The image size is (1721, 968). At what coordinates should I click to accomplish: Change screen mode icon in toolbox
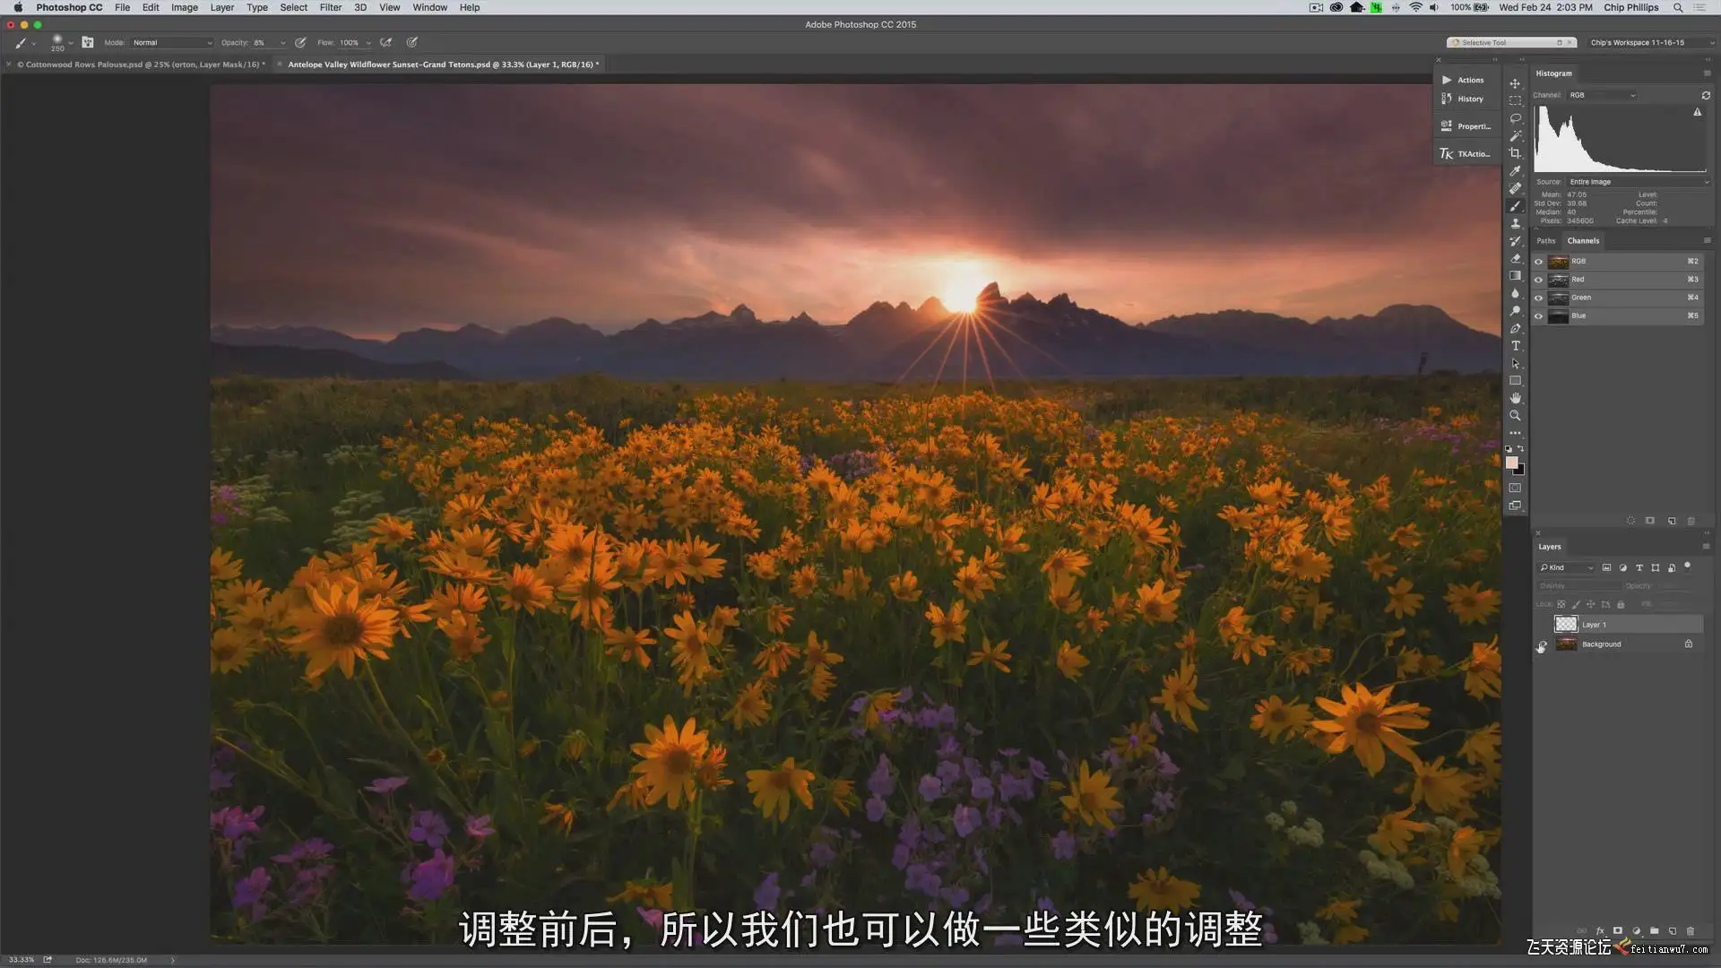tap(1515, 506)
